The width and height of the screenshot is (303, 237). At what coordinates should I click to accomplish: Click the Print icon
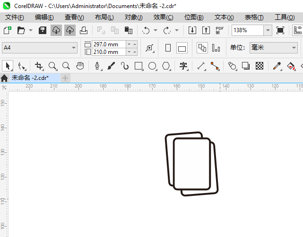pos(83,30)
